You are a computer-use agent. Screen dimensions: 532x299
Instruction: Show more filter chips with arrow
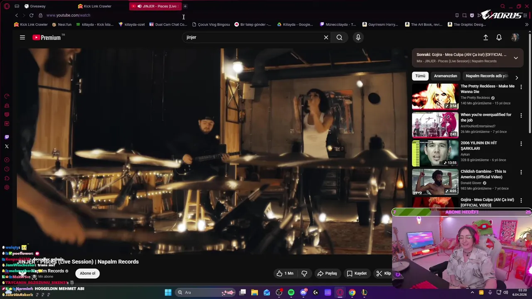pos(517,78)
